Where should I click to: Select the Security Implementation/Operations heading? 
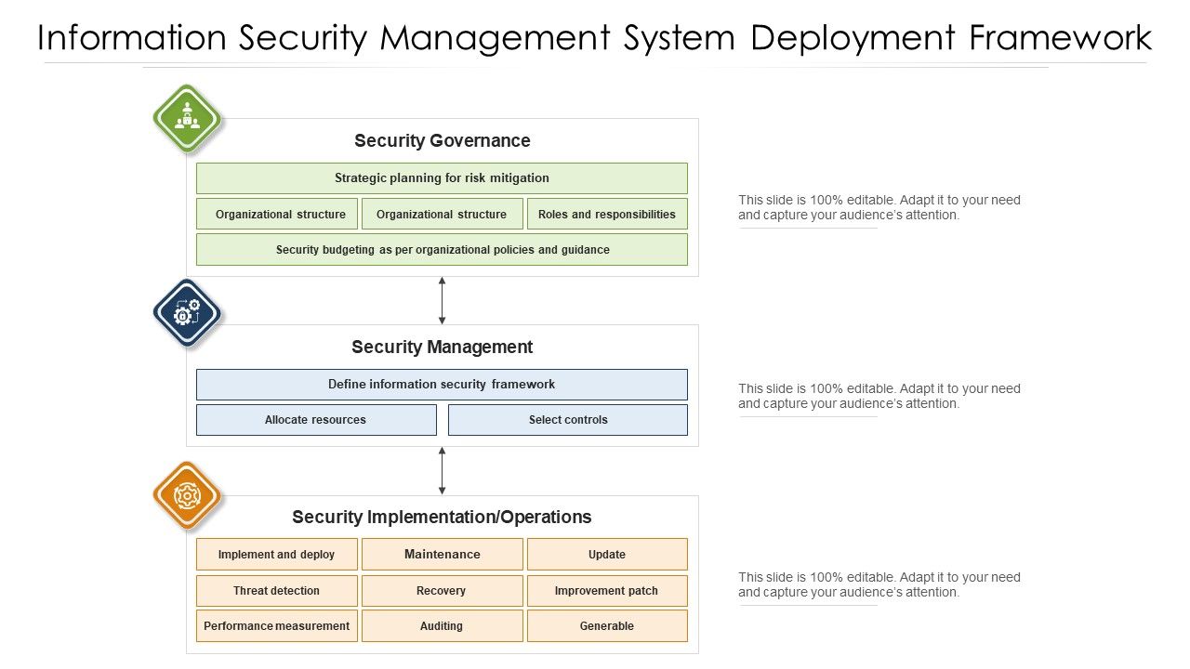pos(442,517)
